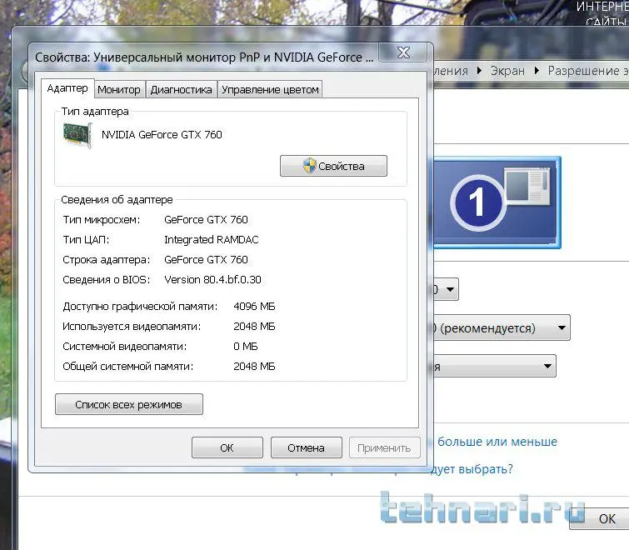Screen dimensions: 629x550
Task: Switch to the Диагностика tab
Action: (181, 89)
